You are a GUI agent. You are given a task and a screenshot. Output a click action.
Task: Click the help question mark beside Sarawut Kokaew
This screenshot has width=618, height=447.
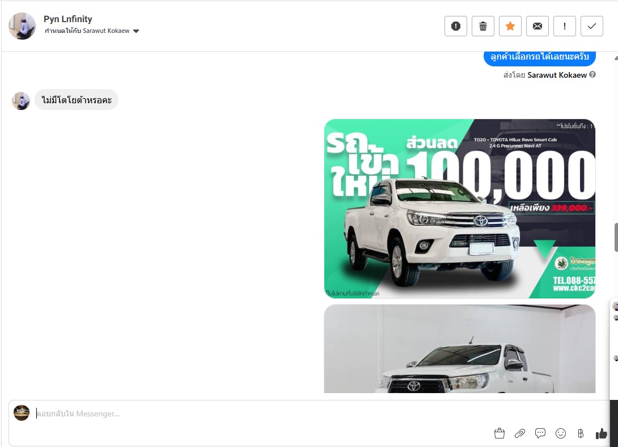point(592,74)
